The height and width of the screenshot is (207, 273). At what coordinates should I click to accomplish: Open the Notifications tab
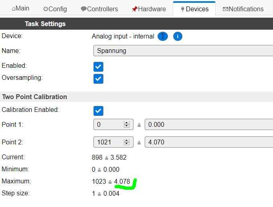[x=243, y=9]
